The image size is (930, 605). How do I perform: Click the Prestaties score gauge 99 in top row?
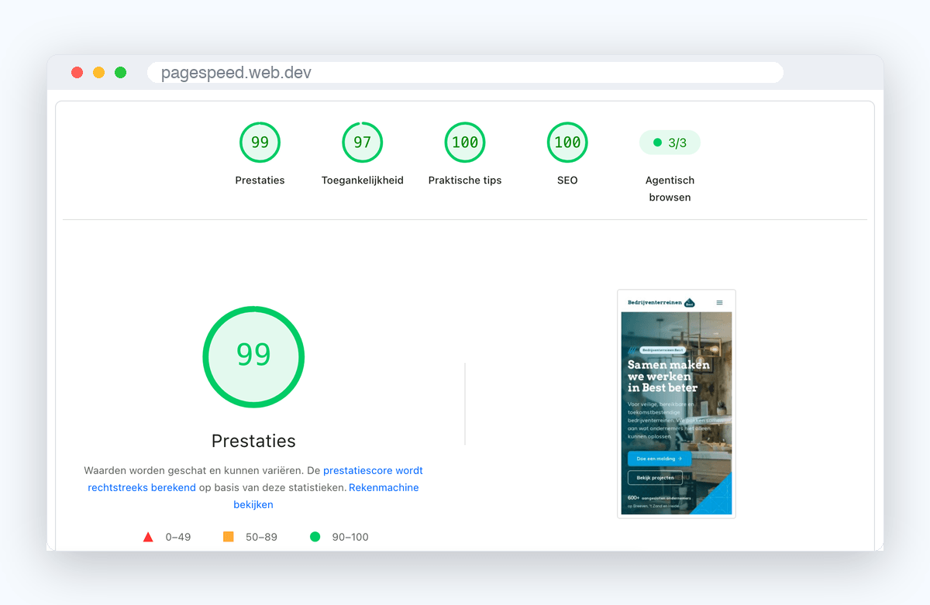point(260,143)
